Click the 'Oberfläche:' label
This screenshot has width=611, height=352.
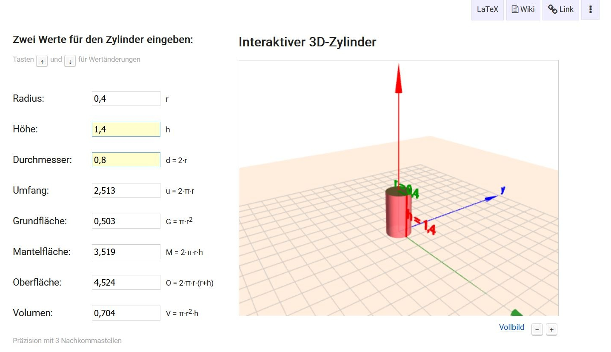[37, 283]
